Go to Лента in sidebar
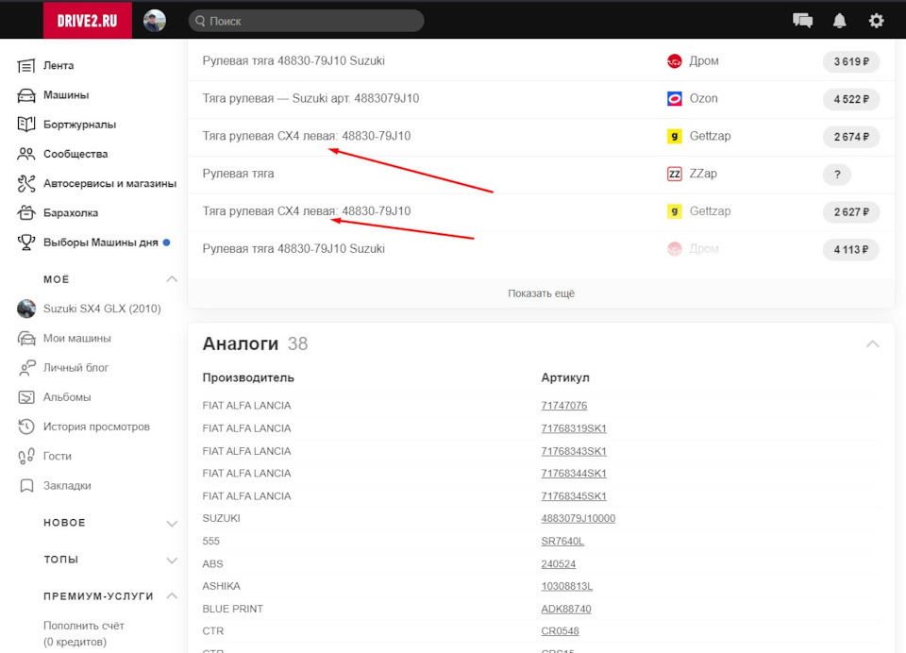Screen dimensions: 906x653 (59, 65)
